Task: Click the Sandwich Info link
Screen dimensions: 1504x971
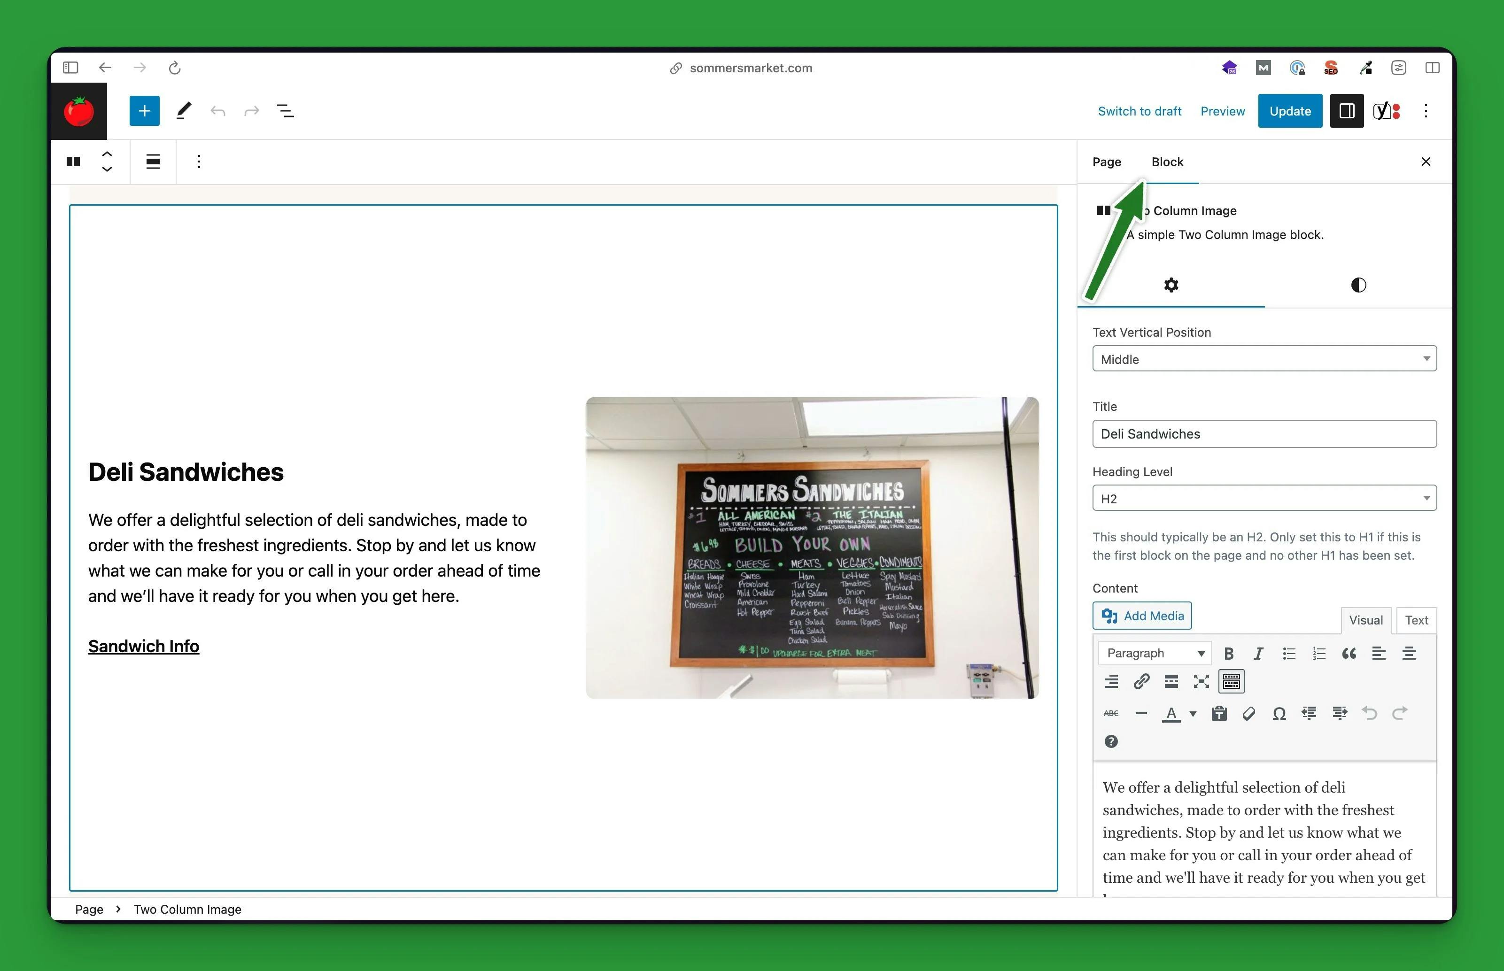Action: pos(144,644)
